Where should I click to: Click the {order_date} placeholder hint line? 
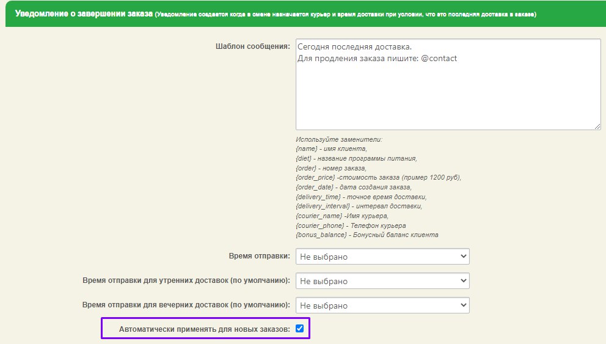click(354, 187)
